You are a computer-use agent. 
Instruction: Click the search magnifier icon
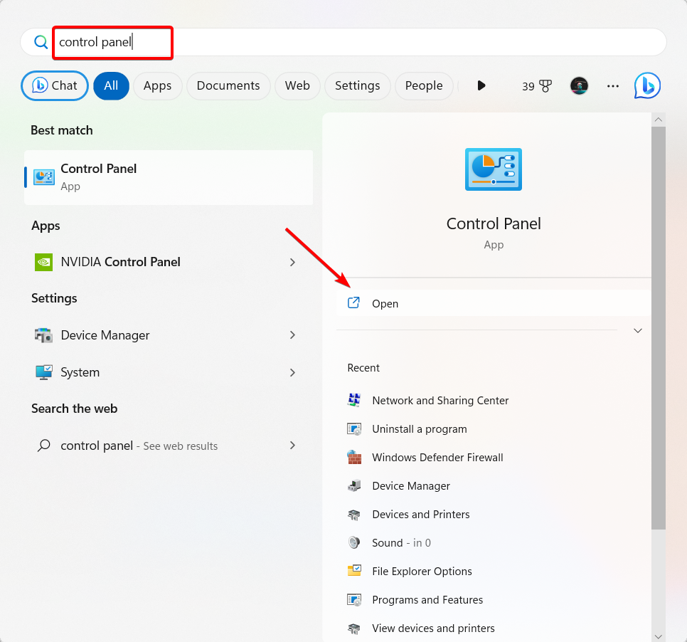point(41,42)
